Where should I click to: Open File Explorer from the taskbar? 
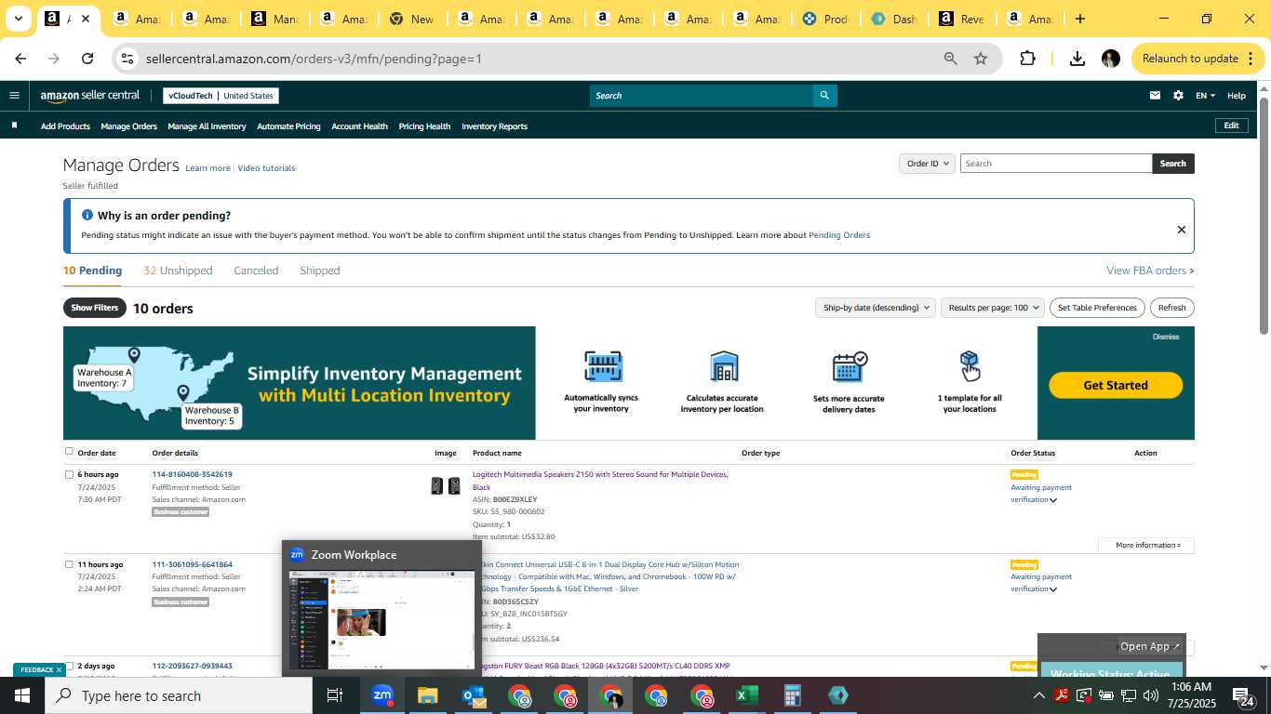pyautogui.click(x=427, y=695)
